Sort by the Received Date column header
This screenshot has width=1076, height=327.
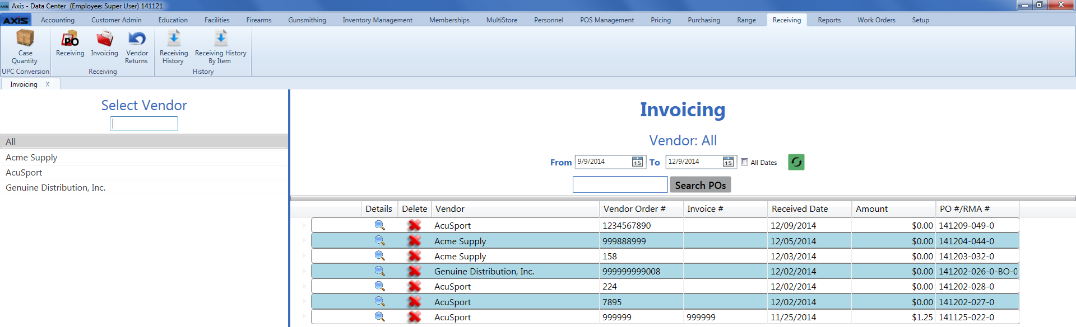(810, 209)
